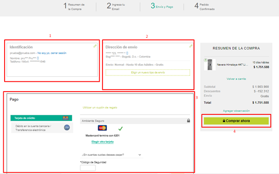Click Mastercard termina con 6201 text

[102, 136]
